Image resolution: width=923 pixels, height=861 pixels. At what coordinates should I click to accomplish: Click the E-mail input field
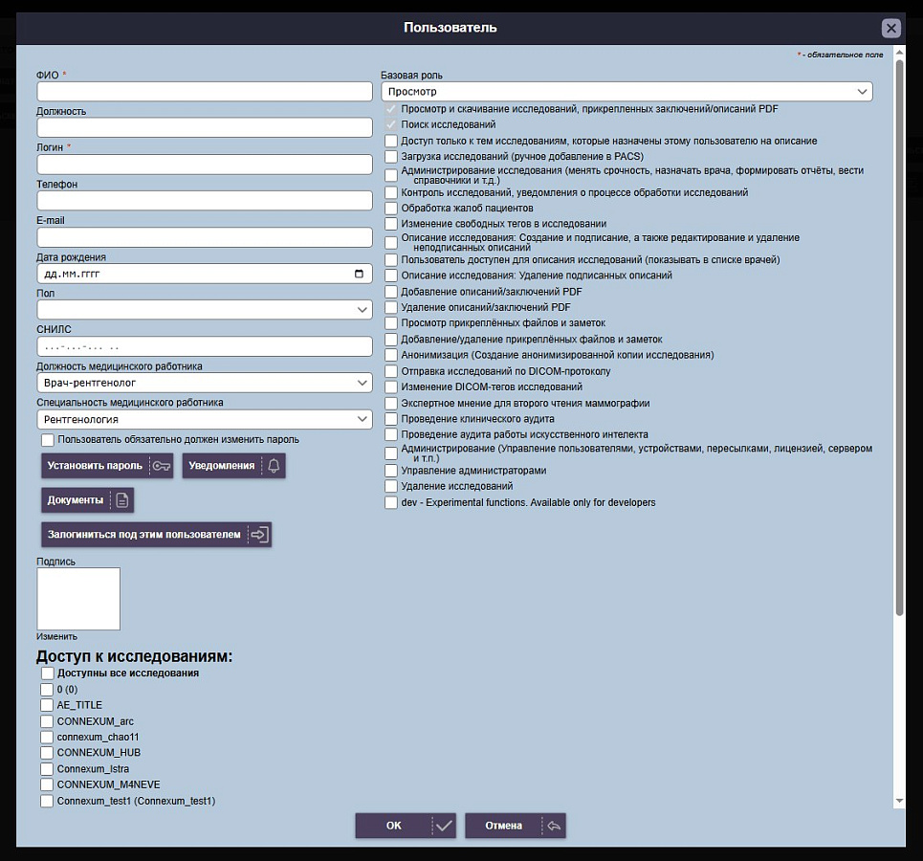click(205, 237)
